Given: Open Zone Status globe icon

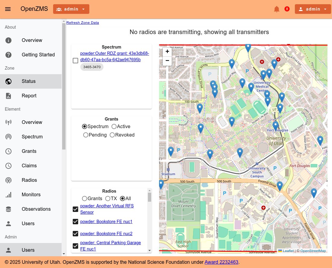Looking at the screenshot, I should coord(8,81).
